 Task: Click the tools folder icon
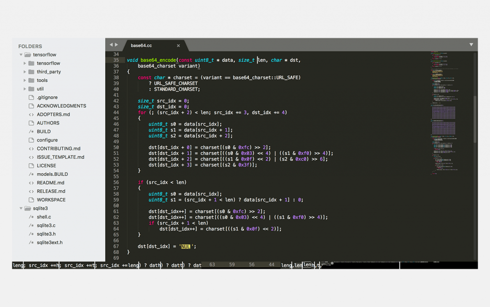tap(31, 80)
